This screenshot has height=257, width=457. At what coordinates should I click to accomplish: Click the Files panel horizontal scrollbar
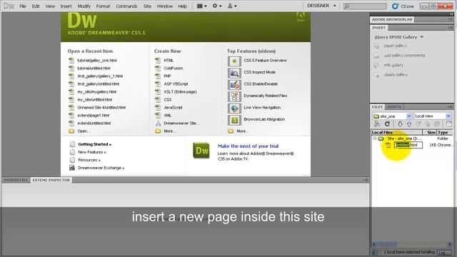412,244
